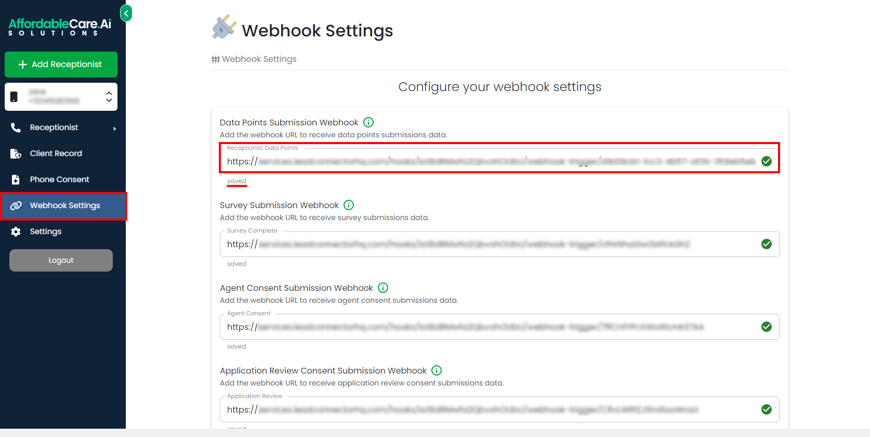The image size is (870, 437).
Task: Select the Client Record icon
Action: (16, 153)
